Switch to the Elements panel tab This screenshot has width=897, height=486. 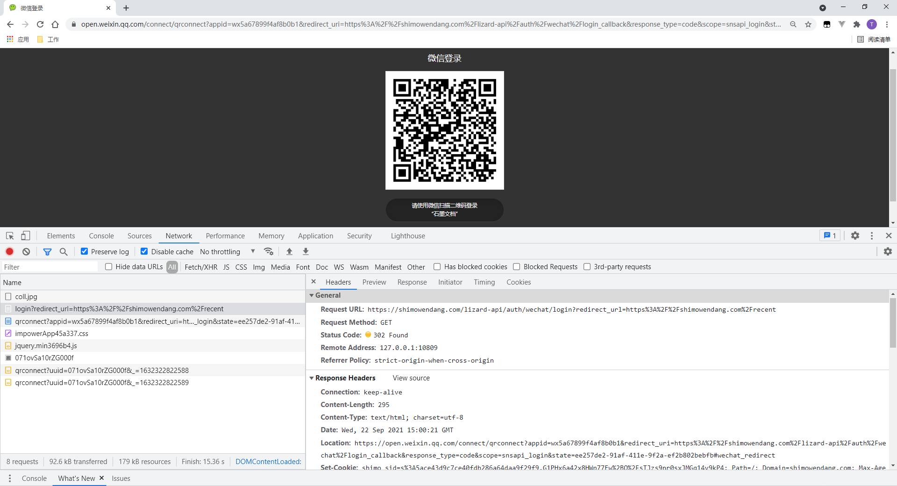click(x=61, y=236)
